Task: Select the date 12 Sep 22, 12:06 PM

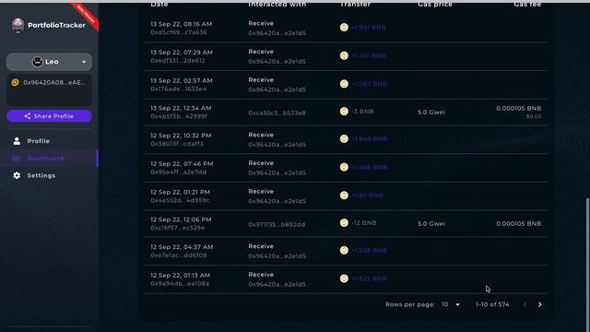Action: pyautogui.click(x=181, y=219)
